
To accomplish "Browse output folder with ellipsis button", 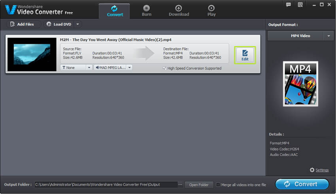I will tap(180, 184).
